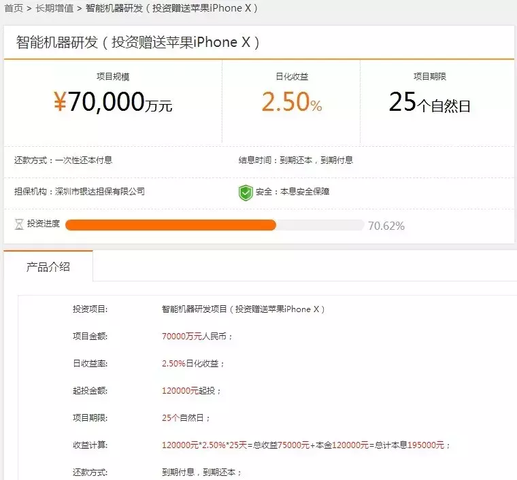
Task: Click 智能机器研发项目 value in the 投资项目 row
Action: pyautogui.click(x=244, y=309)
